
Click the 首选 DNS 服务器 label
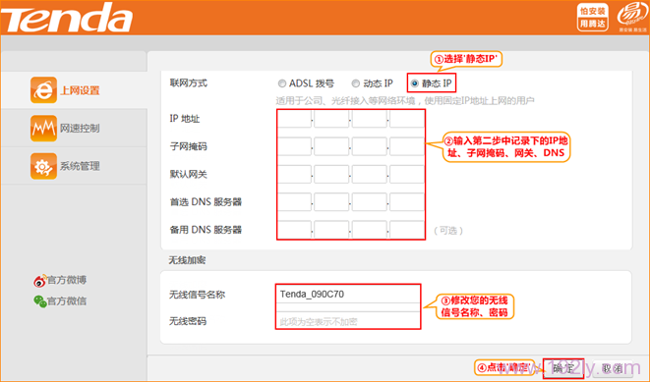[206, 202]
